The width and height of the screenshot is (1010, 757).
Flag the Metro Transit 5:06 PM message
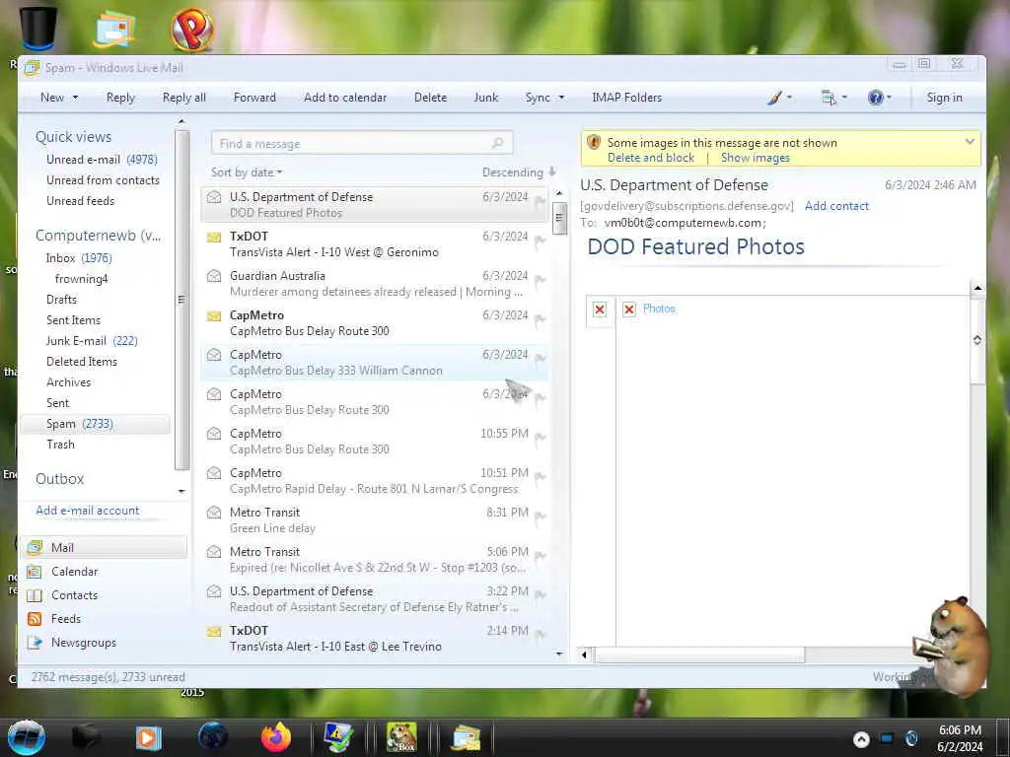tap(540, 556)
